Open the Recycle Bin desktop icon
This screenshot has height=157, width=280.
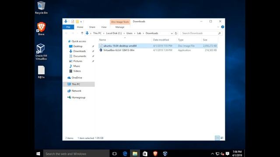click(x=41, y=8)
